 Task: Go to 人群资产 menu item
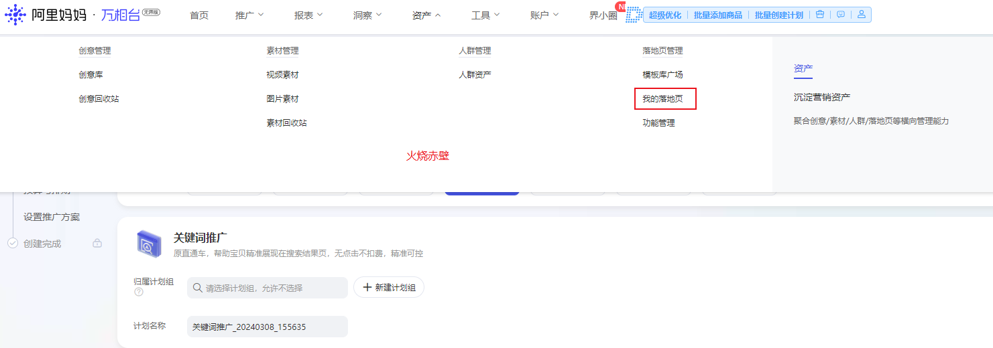click(475, 75)
